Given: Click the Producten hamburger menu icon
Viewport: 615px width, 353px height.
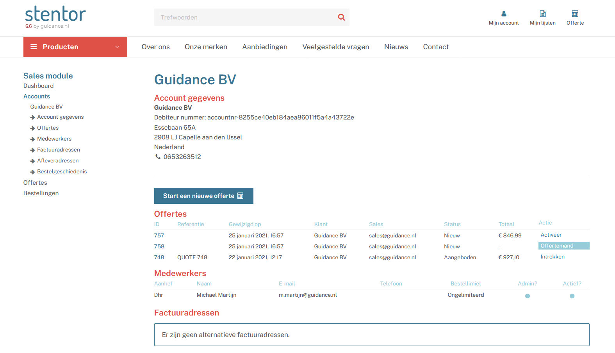Looking at the screenshot, I should 34,47.
